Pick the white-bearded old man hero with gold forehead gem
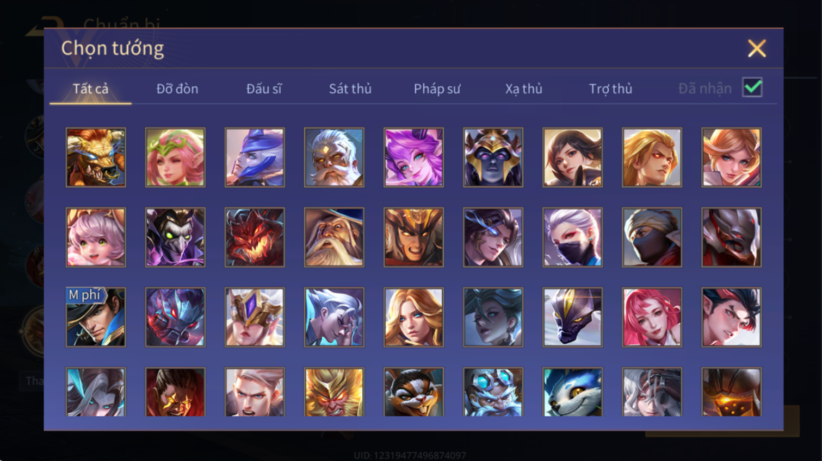822x461 pixels. pyautogui.click(x=334, y=157)
